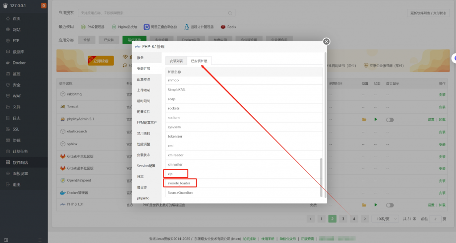The image size is (456, 243).
Task: Select Session配置 in PHP dialog menu
Action: [146, 166]
